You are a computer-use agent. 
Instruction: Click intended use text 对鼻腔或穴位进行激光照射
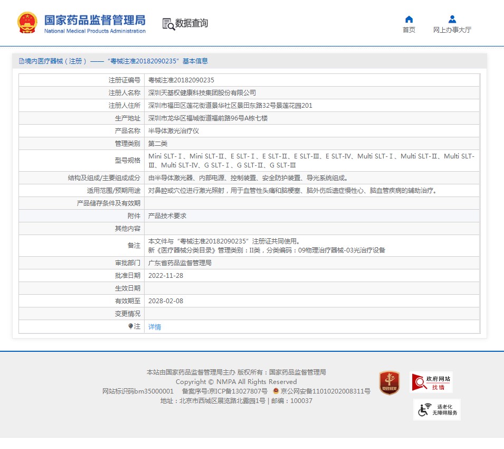[292, 190]
